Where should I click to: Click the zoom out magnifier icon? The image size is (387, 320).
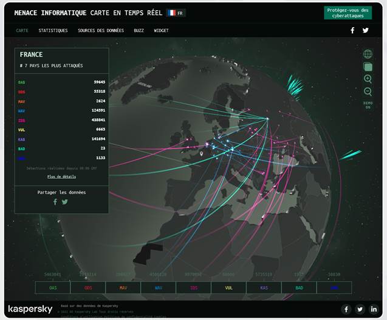click(x=368, y=92)
